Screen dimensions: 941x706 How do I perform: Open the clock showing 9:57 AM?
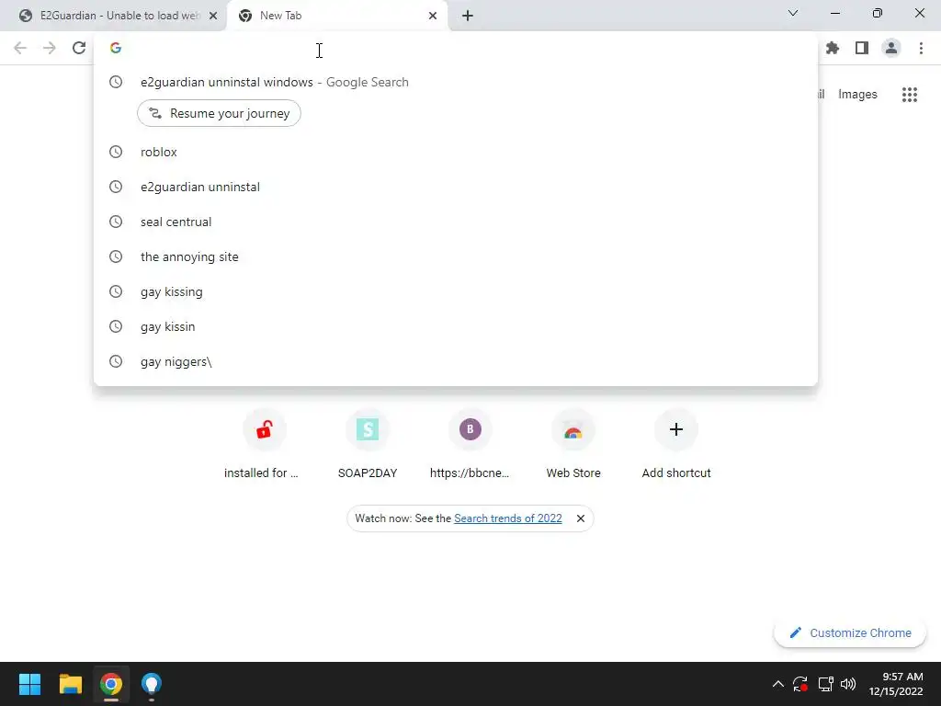coord(895,684)
